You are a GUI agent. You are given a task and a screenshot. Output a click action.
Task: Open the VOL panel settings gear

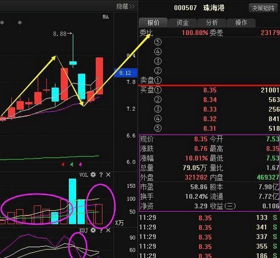[93, 174]
